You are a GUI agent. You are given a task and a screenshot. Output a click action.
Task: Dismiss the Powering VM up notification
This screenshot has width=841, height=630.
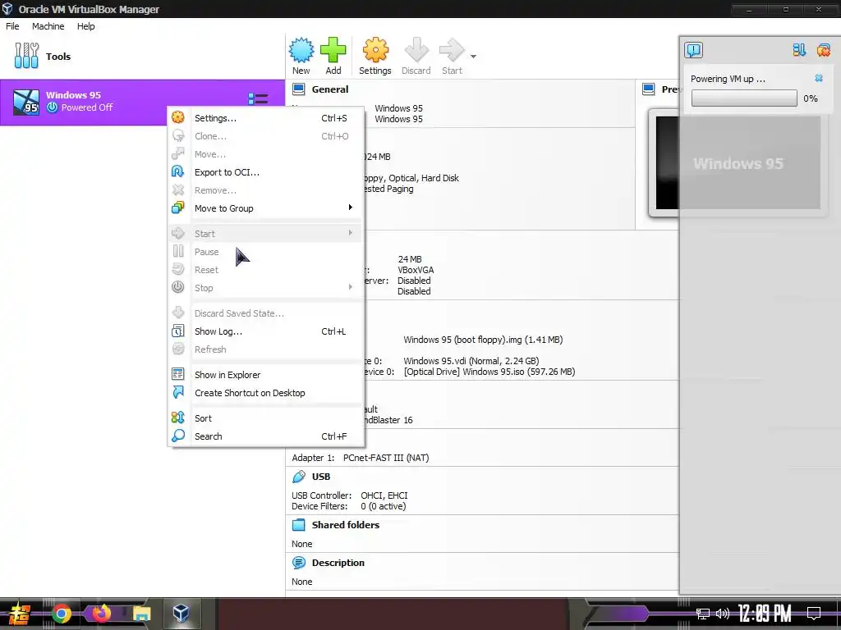[819, 78]
